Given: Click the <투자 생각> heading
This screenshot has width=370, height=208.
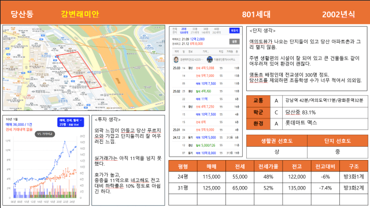Looking at the screenshot, I should click(x=108, y=120).
